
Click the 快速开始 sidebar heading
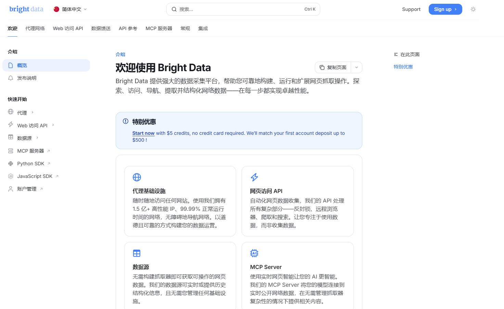point(17,99)
